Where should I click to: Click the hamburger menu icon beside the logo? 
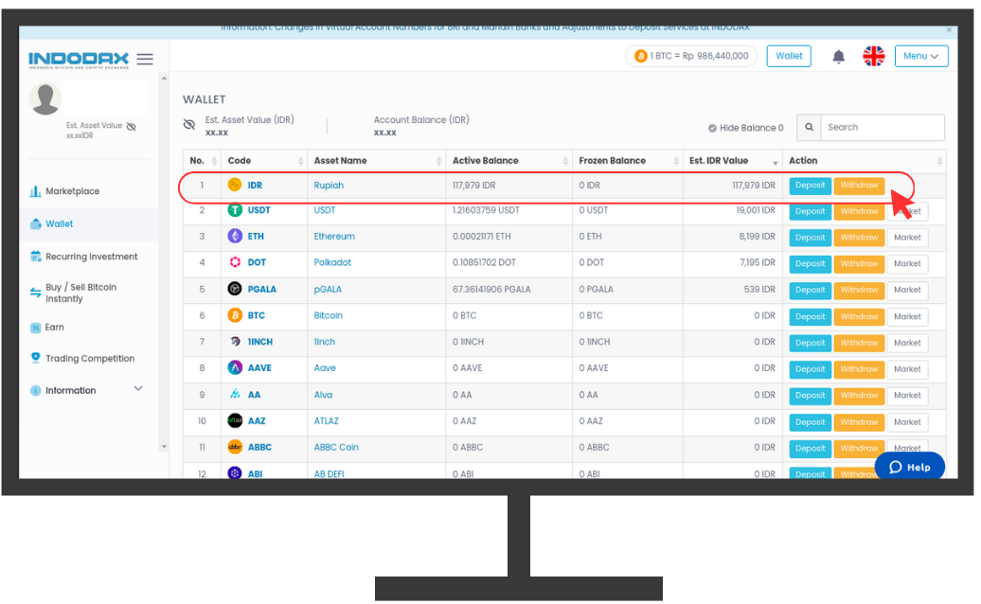pos(145,59)
